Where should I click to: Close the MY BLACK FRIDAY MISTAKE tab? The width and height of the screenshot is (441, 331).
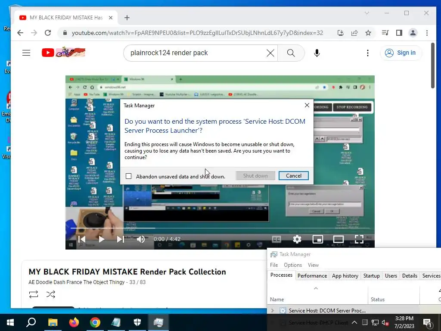point(111,18)
